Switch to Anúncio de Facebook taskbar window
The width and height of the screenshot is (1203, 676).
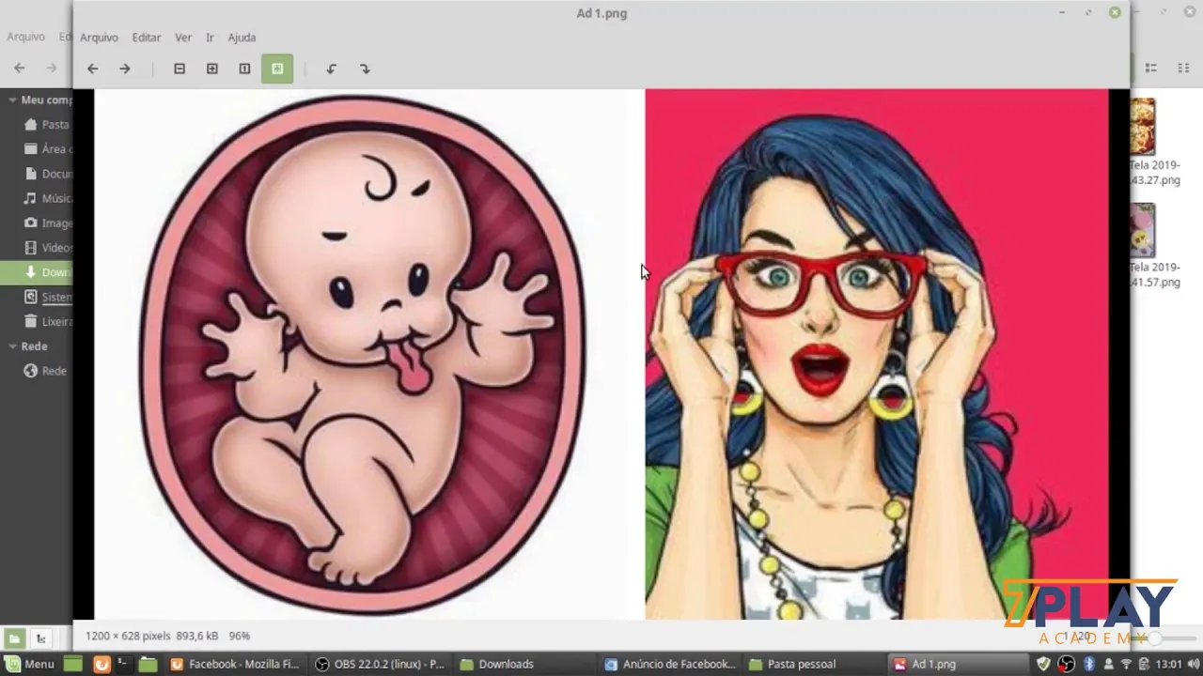tap(671, 664)
